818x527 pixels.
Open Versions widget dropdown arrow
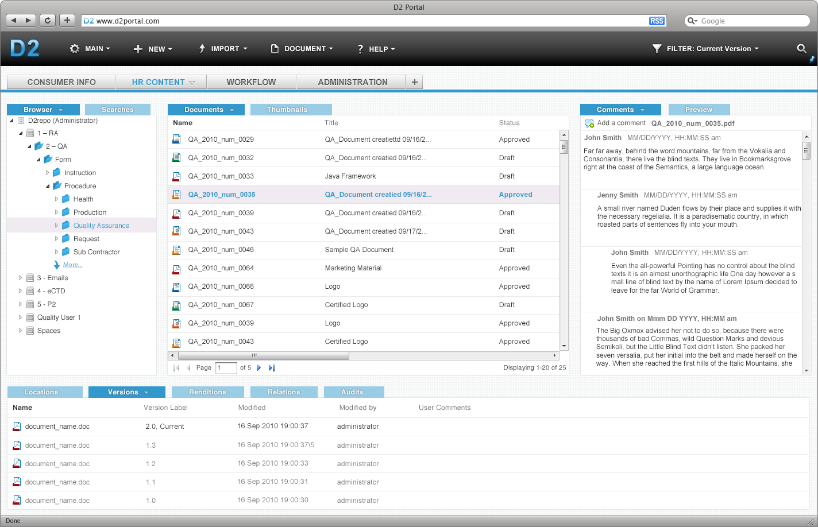point(146,393)
